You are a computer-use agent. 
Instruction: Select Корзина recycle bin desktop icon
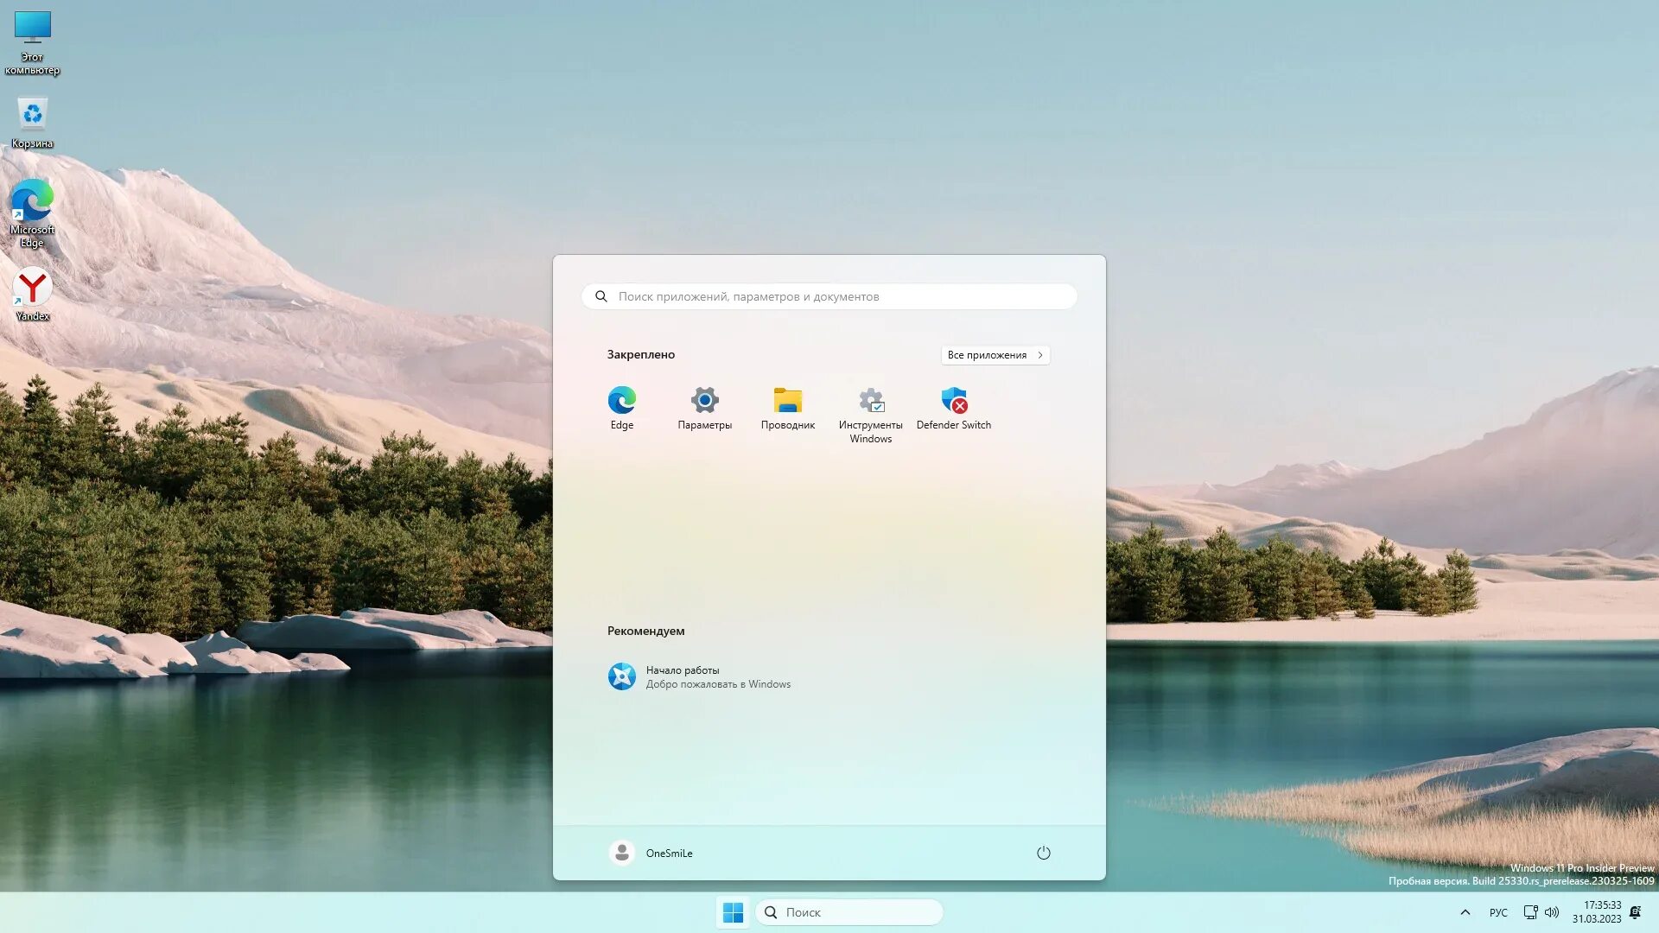(x=32, y=121)
